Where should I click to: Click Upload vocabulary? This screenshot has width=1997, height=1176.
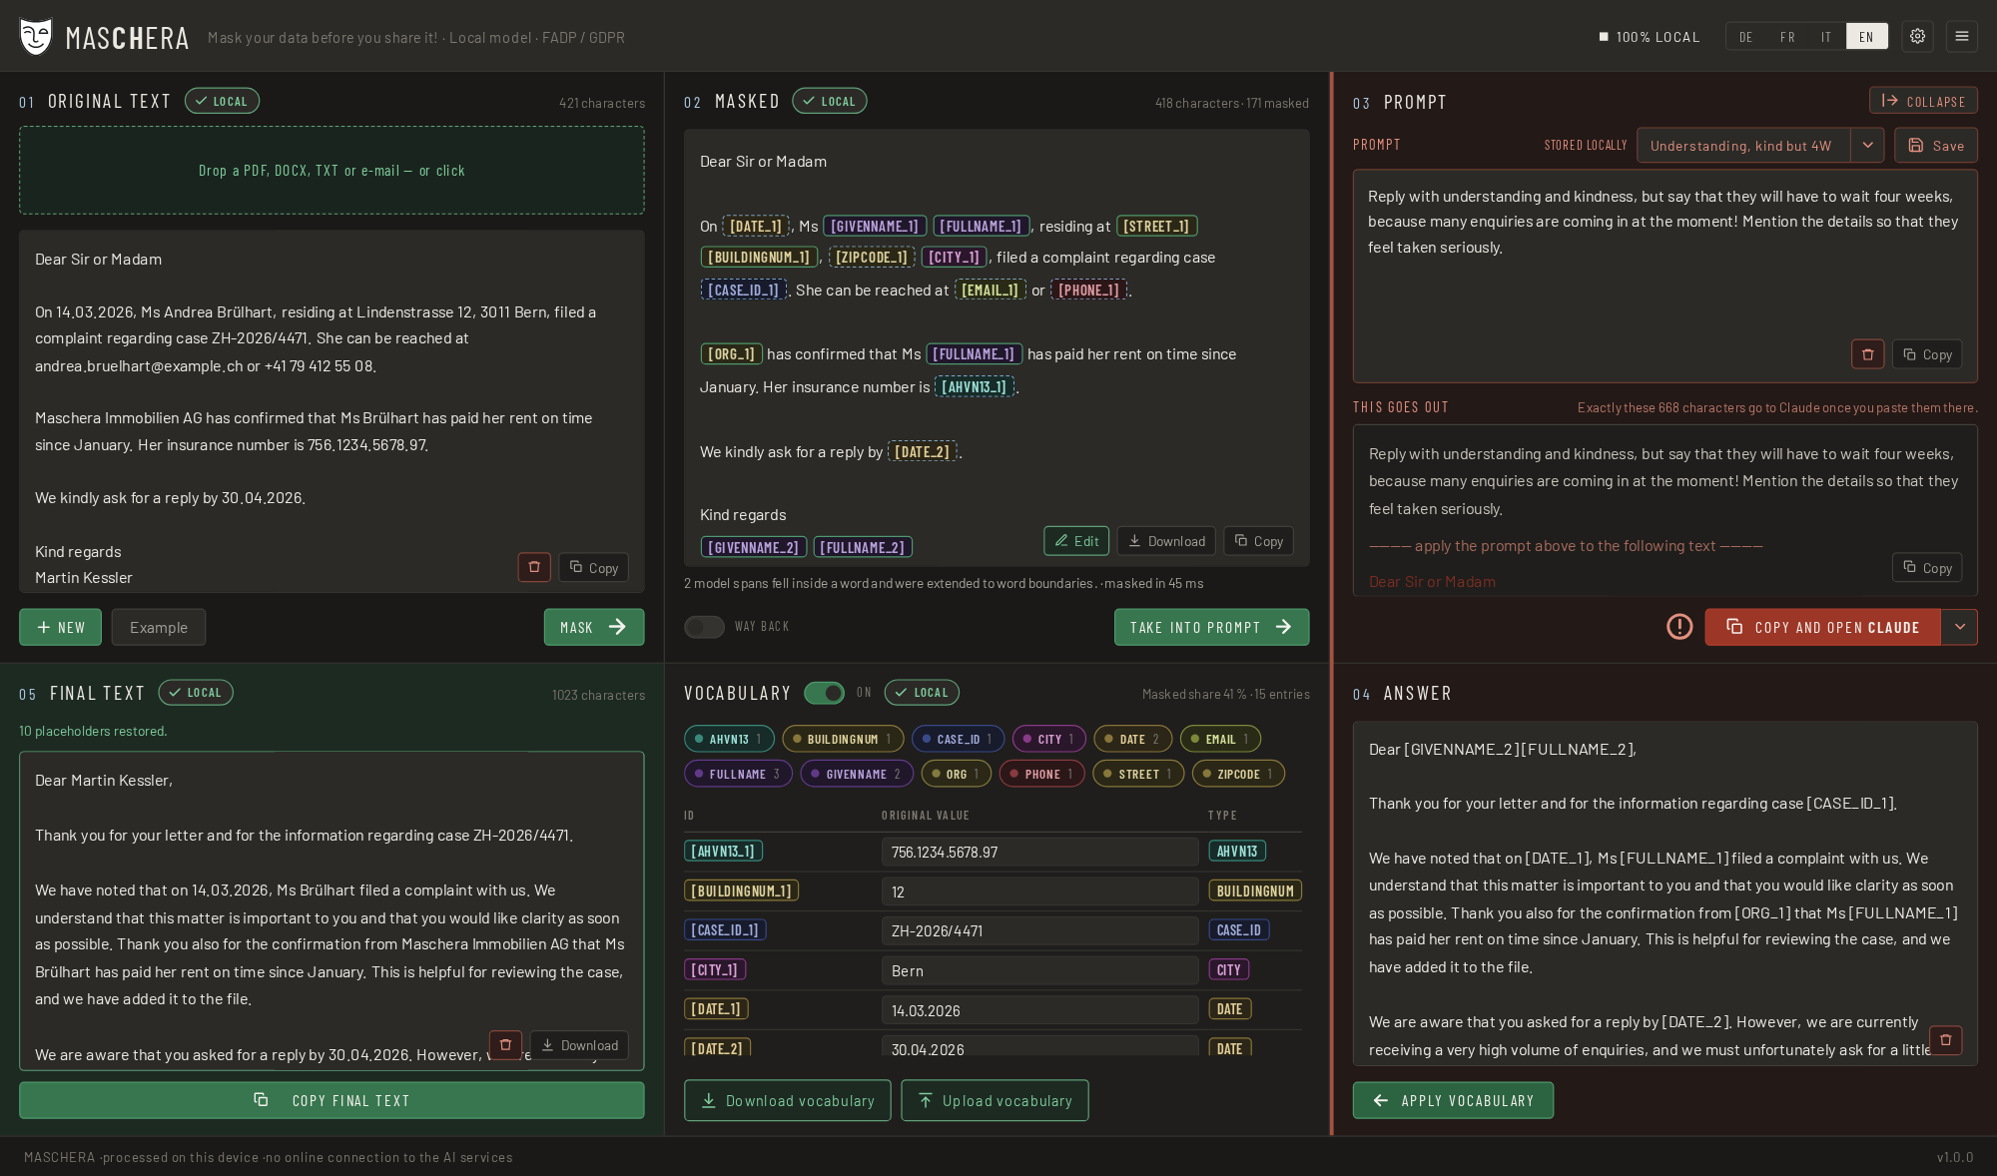tap(995, 1100)
